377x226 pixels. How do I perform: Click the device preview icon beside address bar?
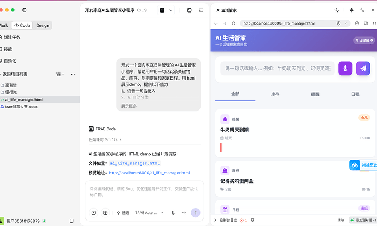click(x=366, y=23)
